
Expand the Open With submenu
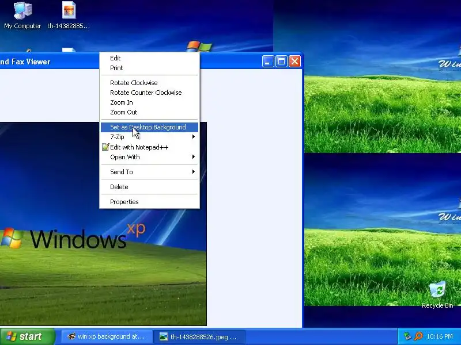tap(150, 157)
